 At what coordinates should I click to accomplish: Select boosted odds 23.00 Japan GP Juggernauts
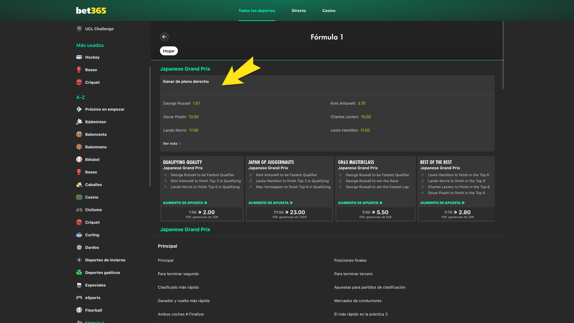coord(289,214)
